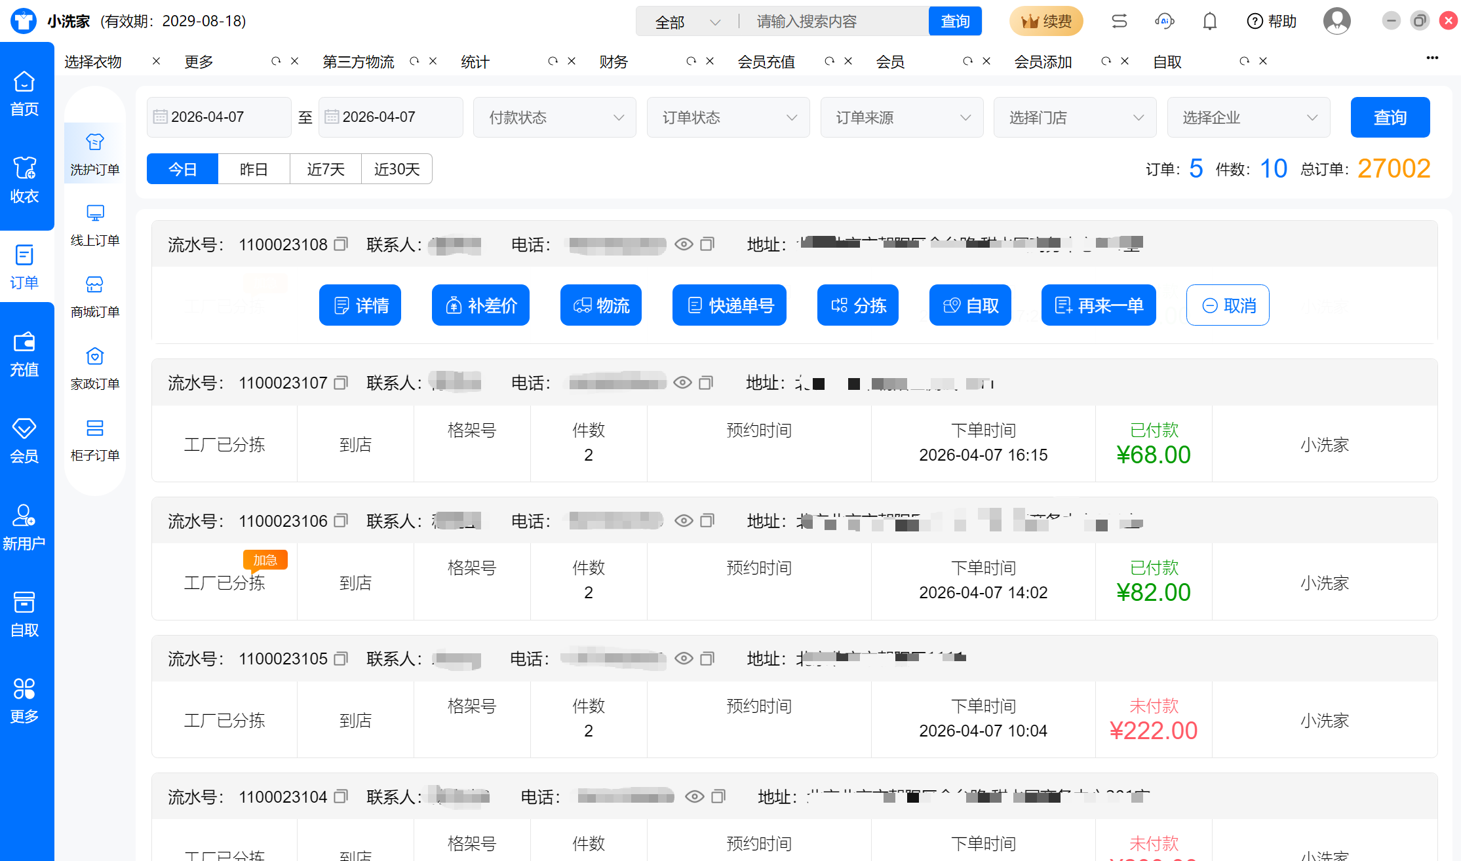1461x861 pixels.
Task: Open 线上订单 in the order submenu
Action: [95, 225]
